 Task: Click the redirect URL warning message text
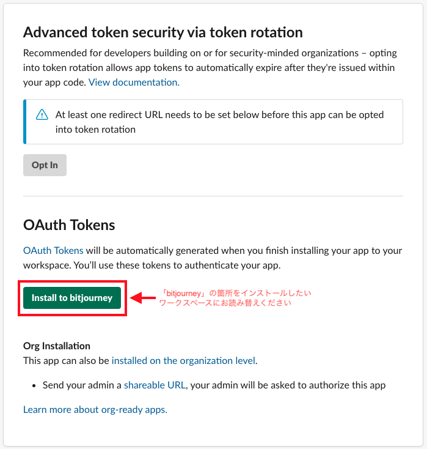pos(220,122)
